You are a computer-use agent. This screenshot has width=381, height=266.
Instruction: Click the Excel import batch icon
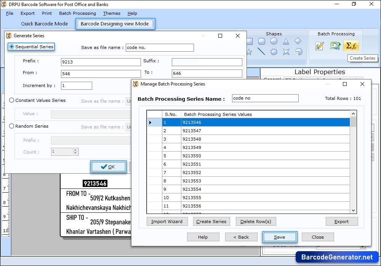(x=335, y=46)
